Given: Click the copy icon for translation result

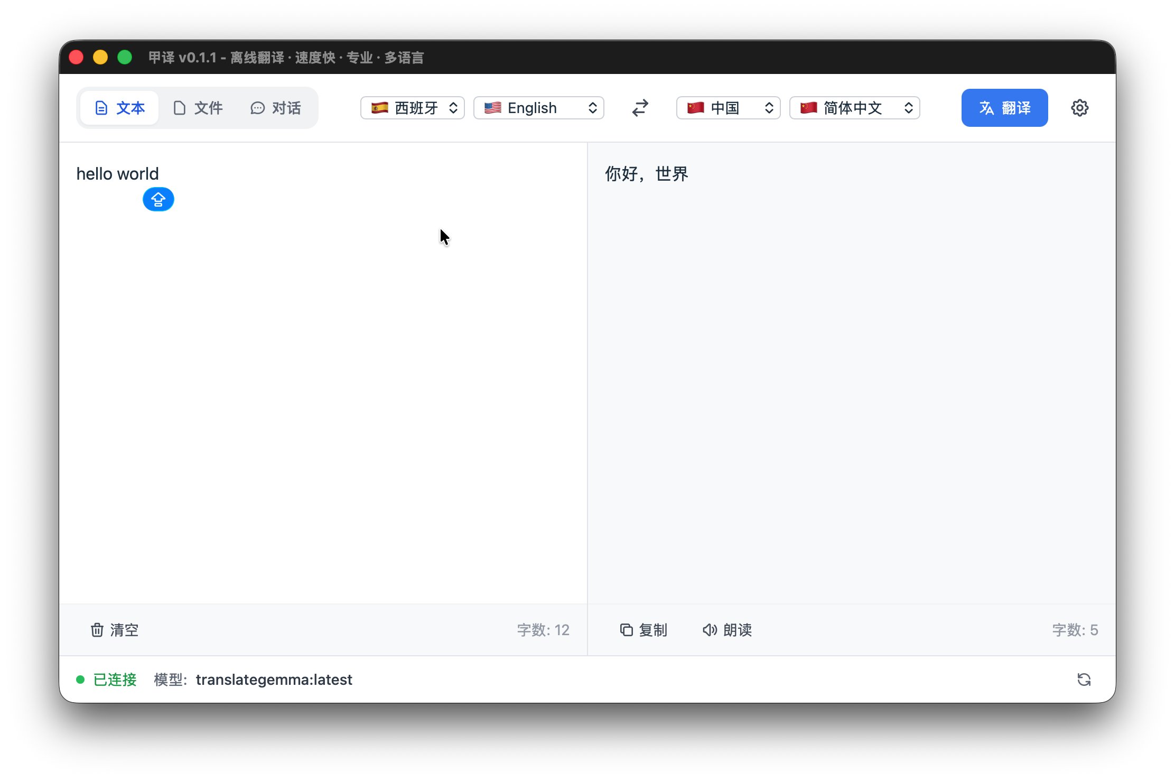Looking at the screenshot, I should [x=627, y=630].
